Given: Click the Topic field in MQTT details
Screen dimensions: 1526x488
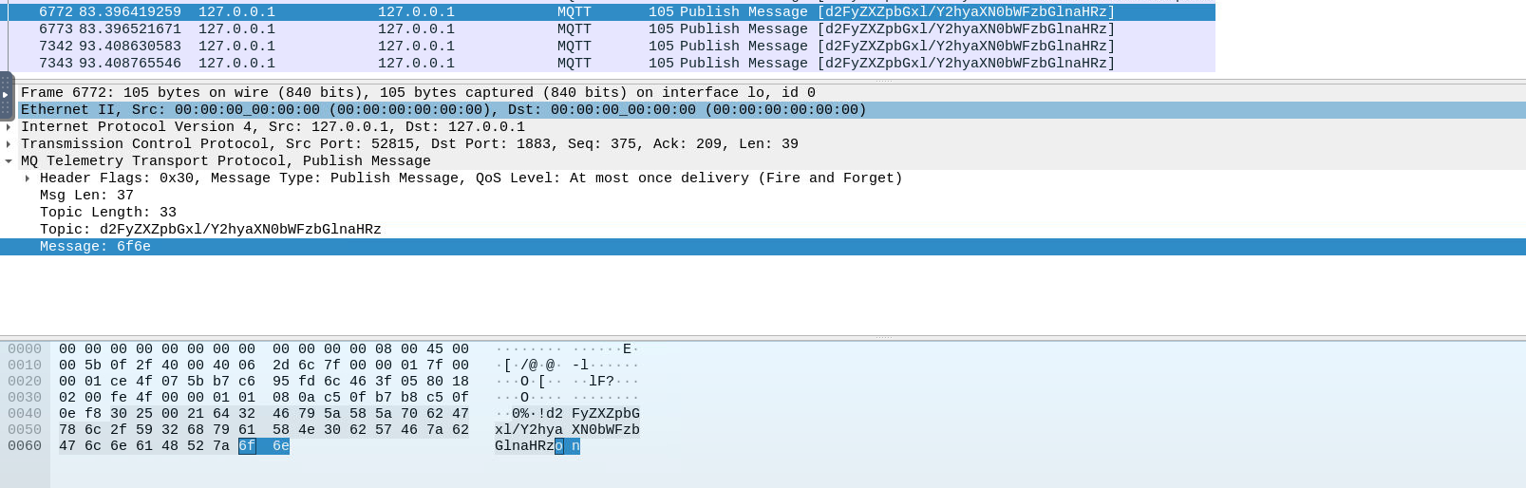Looking at the screenshot, I should coord(210,230).
